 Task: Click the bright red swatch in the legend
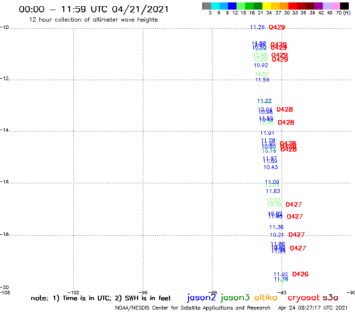293,6
